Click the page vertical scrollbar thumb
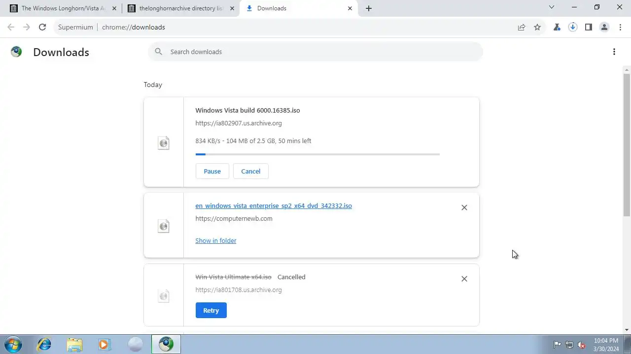Screen dimensions: 631x354 pos(627,145)
